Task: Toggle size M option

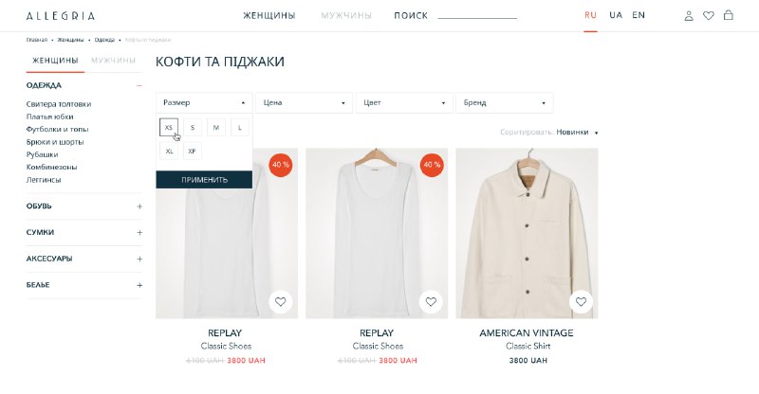Action: (x=216, y=128)
